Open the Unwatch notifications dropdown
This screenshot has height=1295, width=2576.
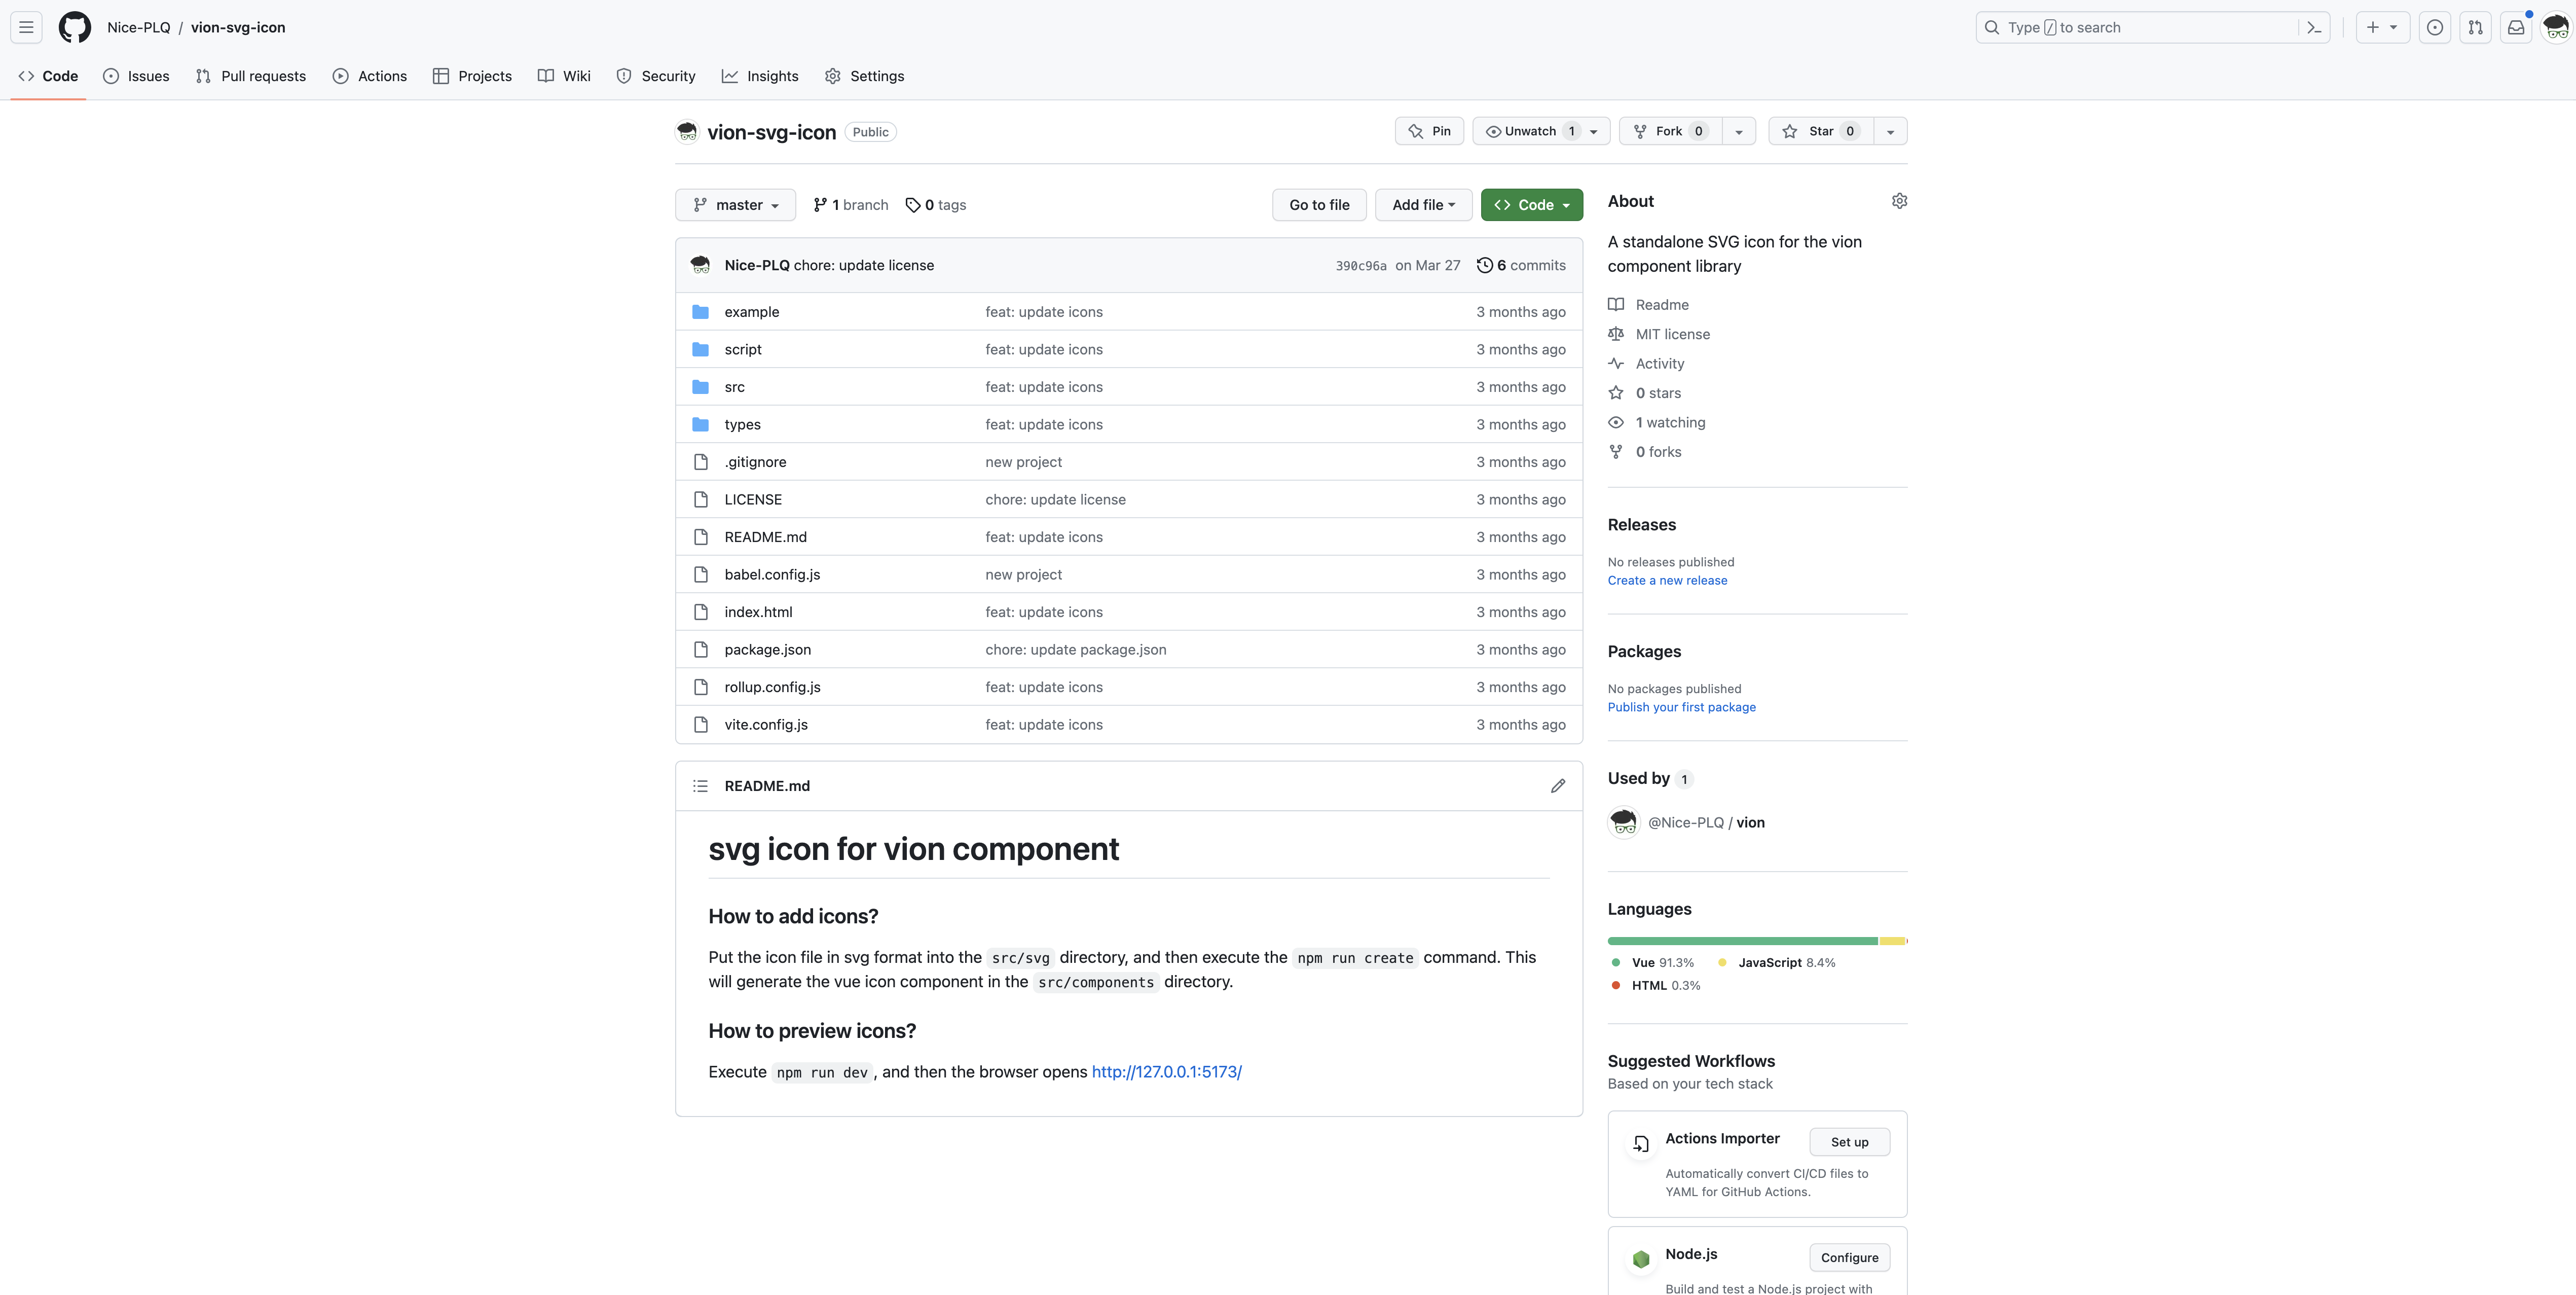click(1541, 131)
